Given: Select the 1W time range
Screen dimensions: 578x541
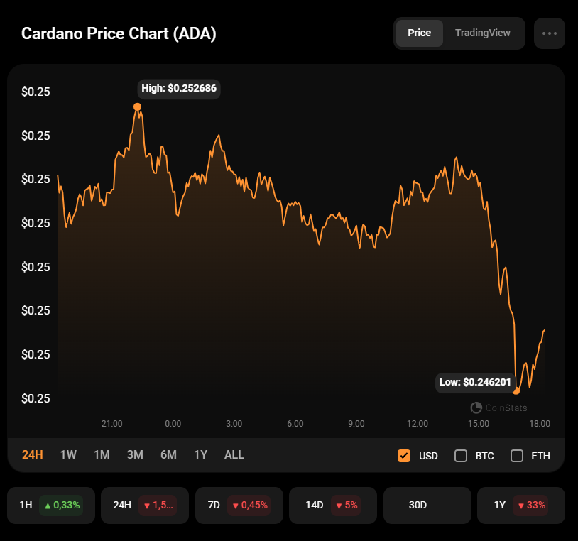Looking at the screenshot, I should pyautogui.click(x=68, y=454).
